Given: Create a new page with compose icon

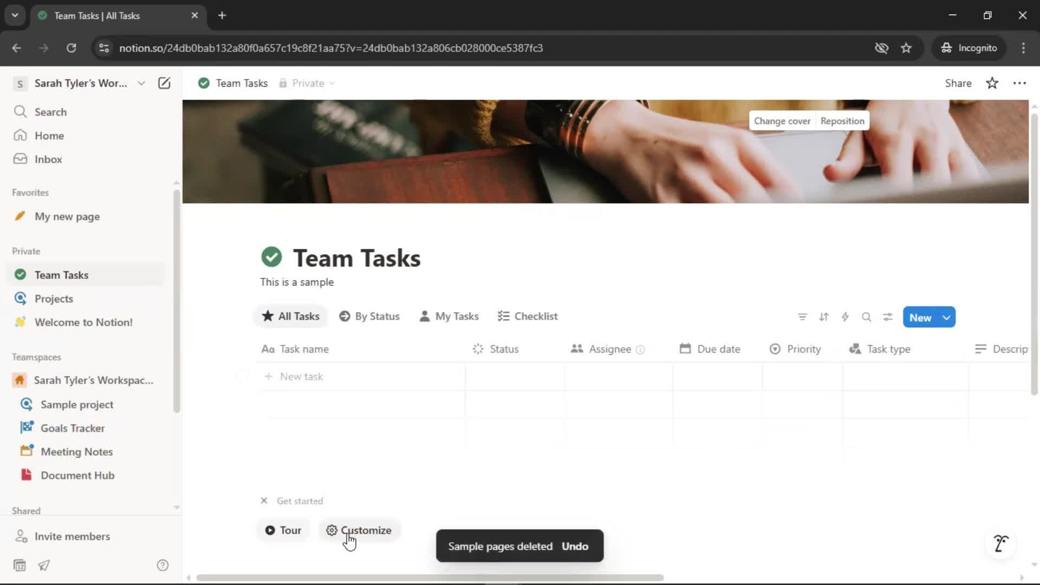Looking at the screenshot, I should (164, 83).
